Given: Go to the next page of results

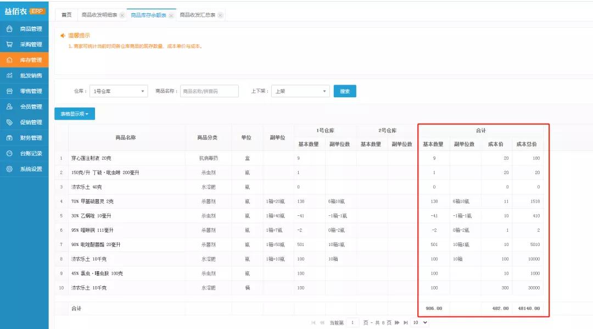Looking at the screenshot, I should click(396, 323).
